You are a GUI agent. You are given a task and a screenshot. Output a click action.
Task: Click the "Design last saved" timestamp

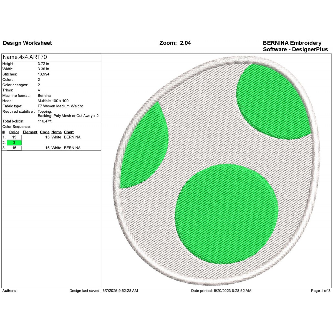pos(104,291)
